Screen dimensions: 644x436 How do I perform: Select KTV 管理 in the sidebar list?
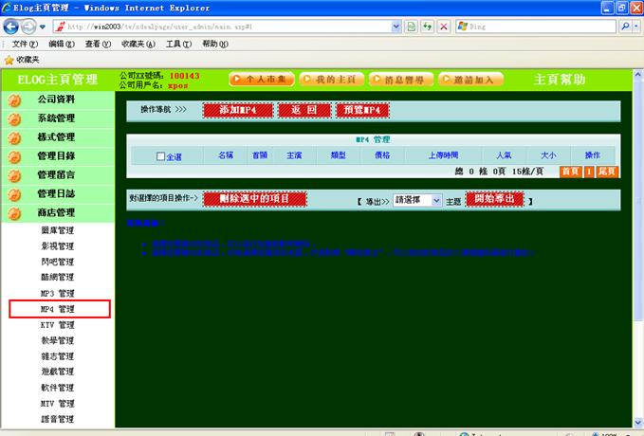[57, 325]
